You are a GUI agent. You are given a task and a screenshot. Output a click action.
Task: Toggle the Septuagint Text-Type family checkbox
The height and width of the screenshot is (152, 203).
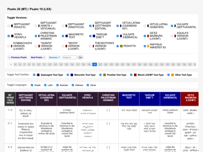tap(34, 75)
